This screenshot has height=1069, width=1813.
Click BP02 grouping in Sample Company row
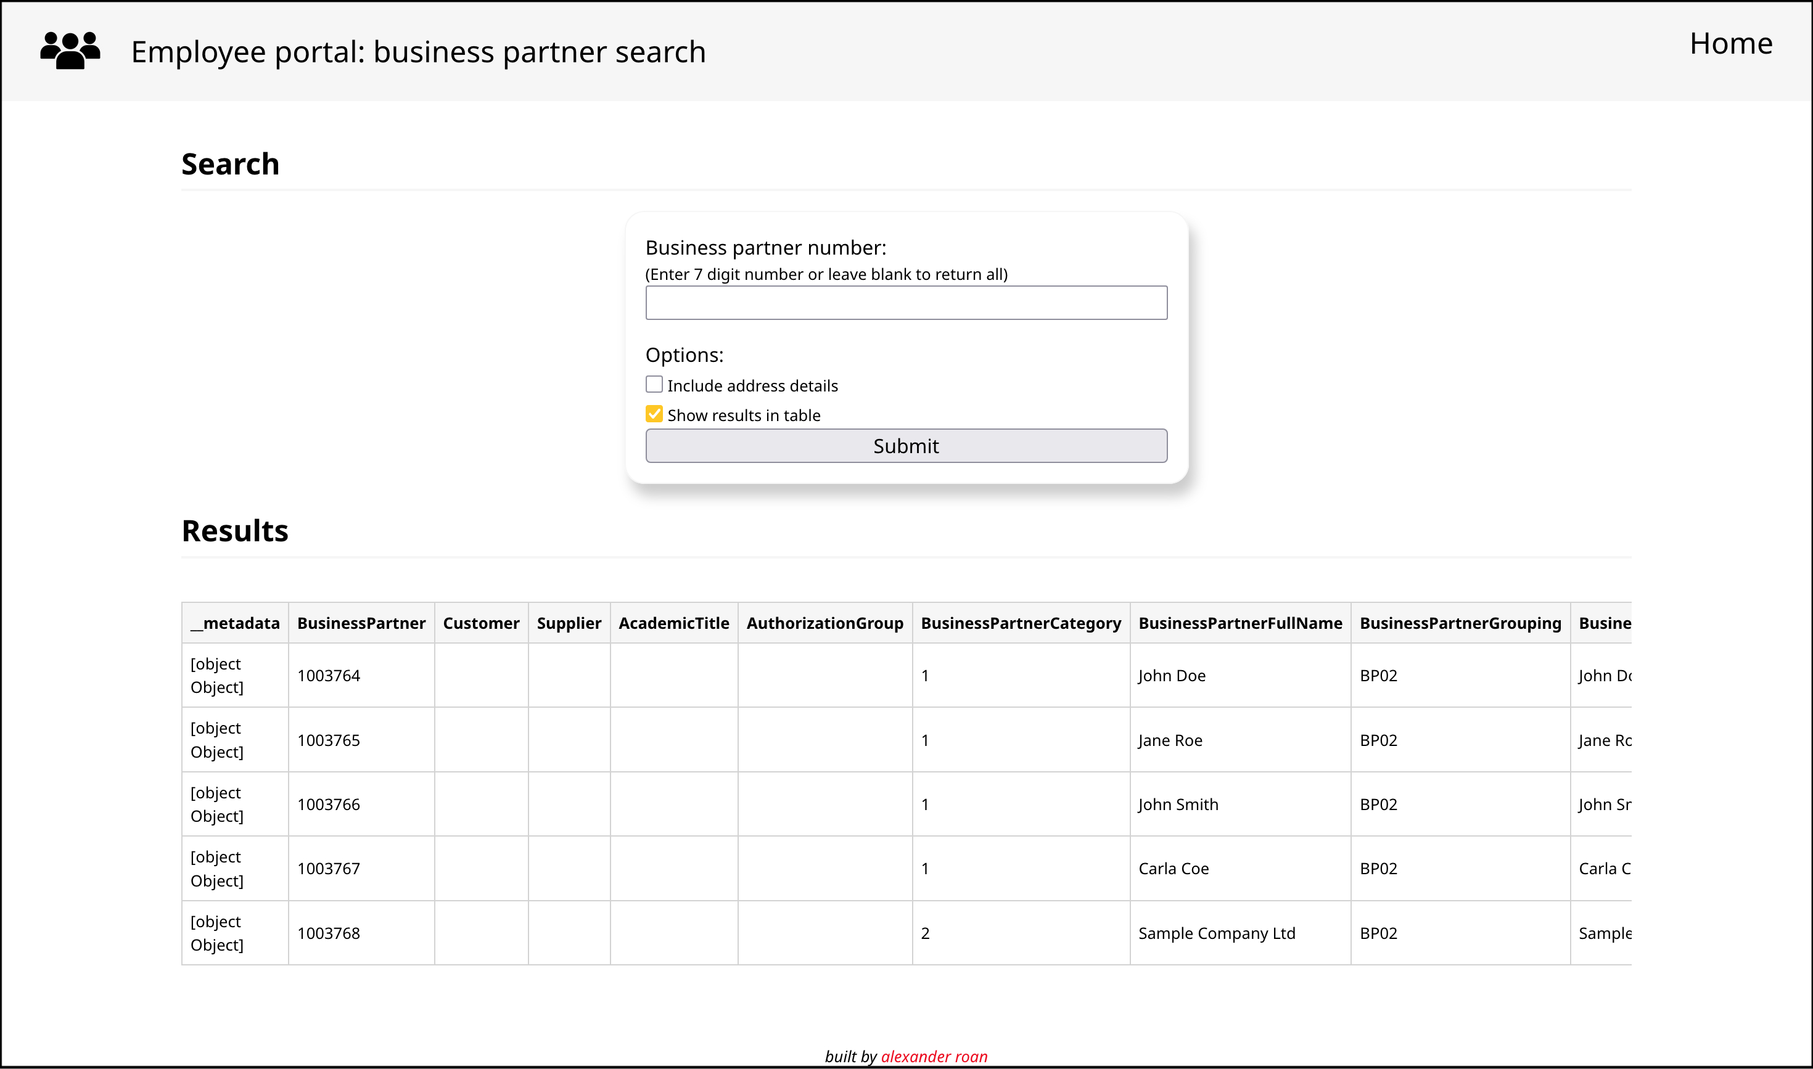click(x=1378, y=933)
